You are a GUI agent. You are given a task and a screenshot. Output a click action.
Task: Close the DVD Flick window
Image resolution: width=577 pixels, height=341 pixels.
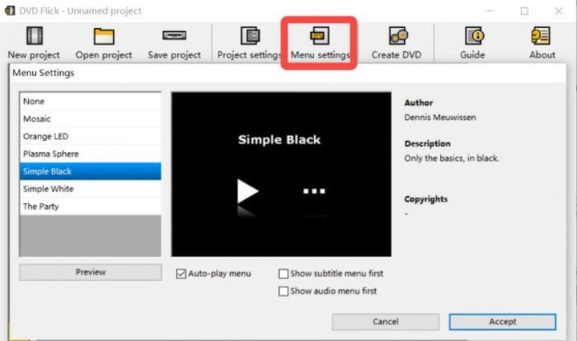point(559,11)
